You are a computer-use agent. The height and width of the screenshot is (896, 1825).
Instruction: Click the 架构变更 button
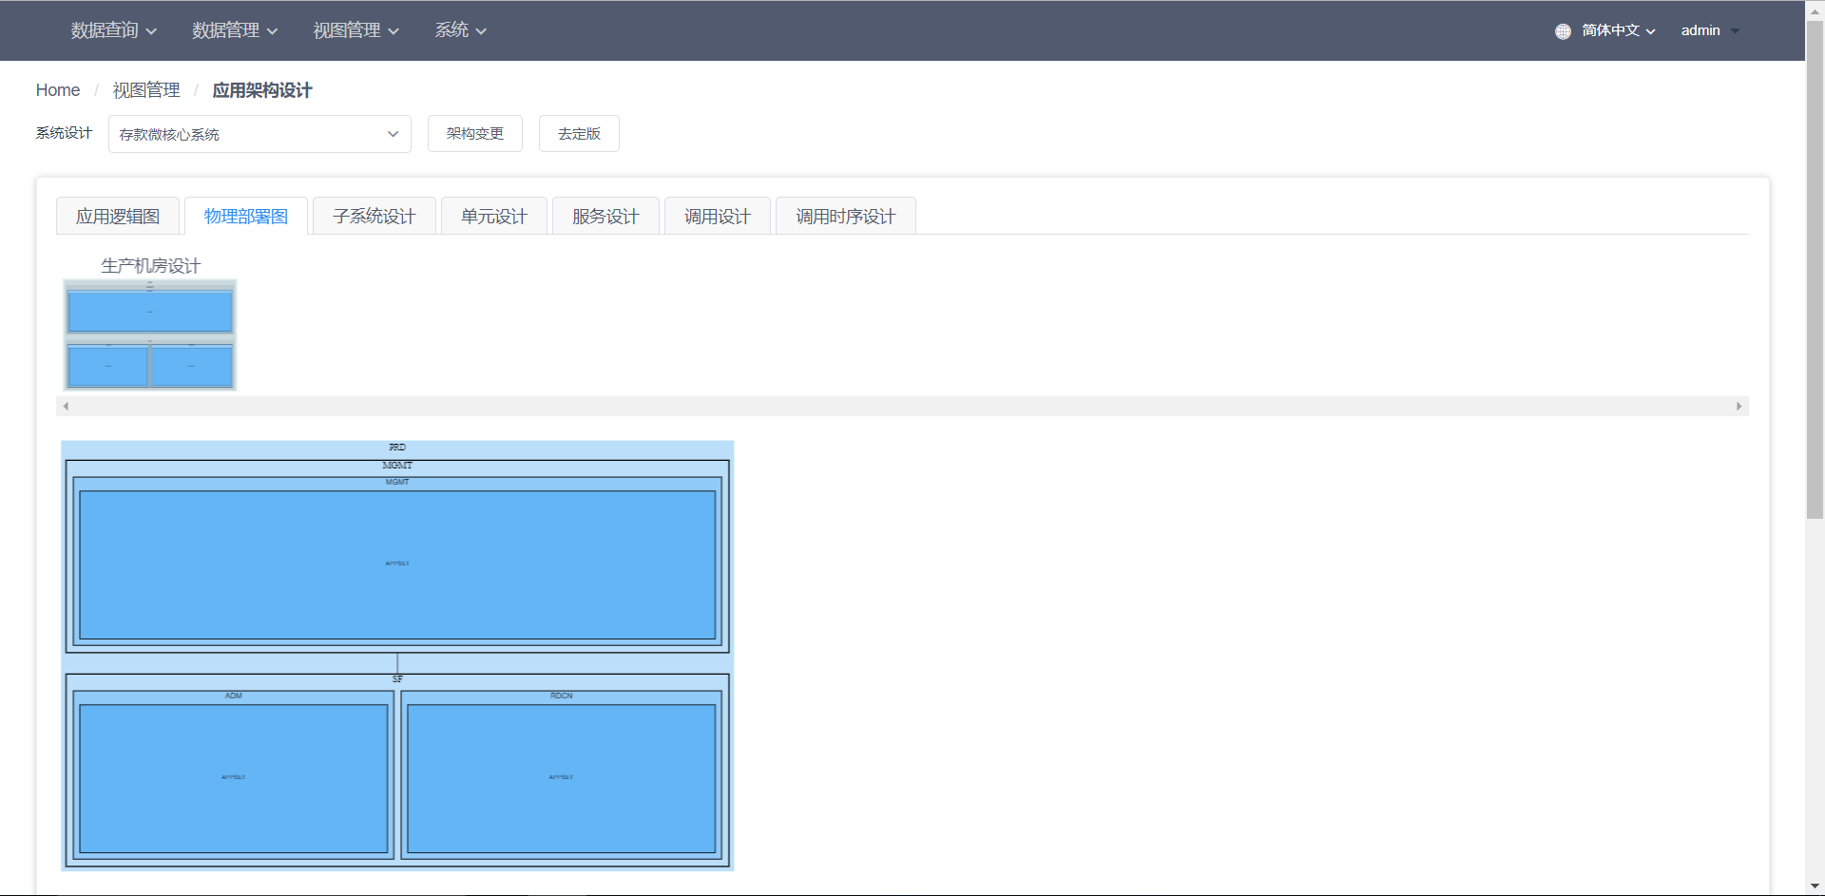pyautogui.click(x=475, y=134)
